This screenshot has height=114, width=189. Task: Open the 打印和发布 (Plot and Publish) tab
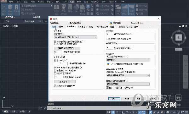click(83, 27)
